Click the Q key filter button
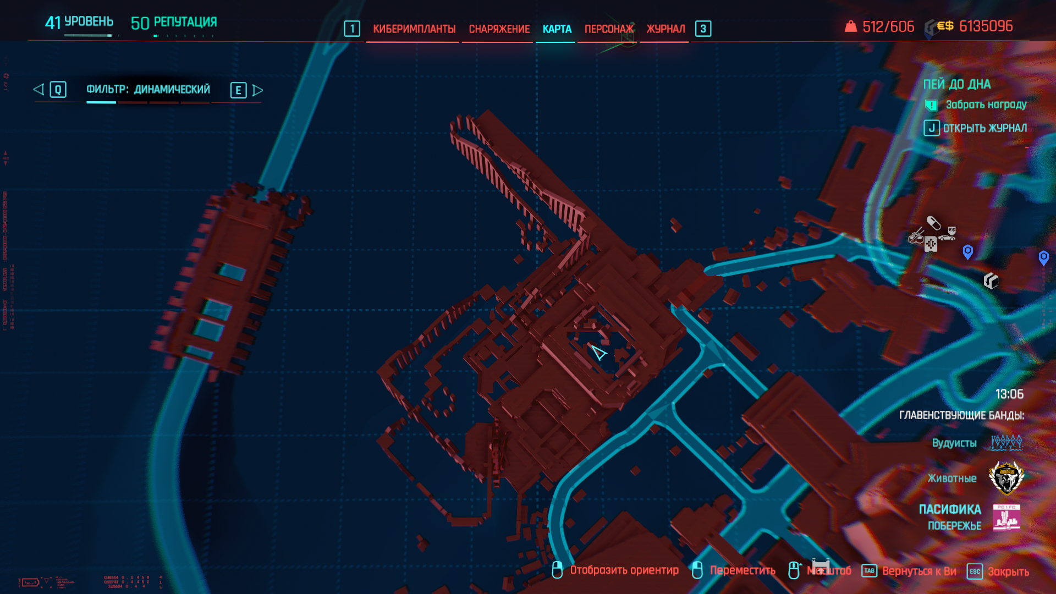Screen dimensions: 1056x594 tap(58, 90)
